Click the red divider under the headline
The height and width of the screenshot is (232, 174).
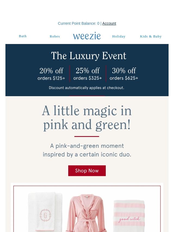(x=87, y=136)
